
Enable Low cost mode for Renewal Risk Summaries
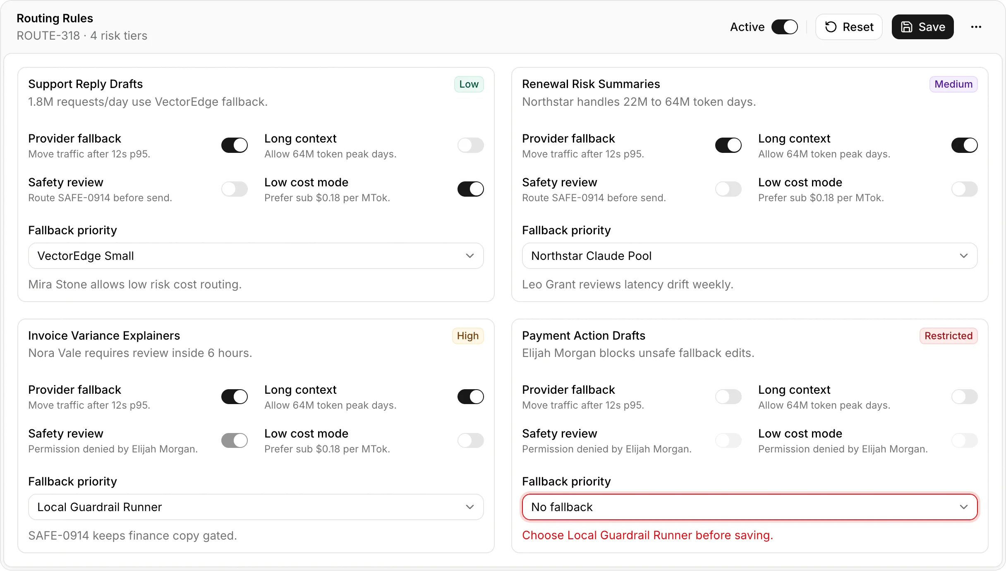(x=965, y=189)
